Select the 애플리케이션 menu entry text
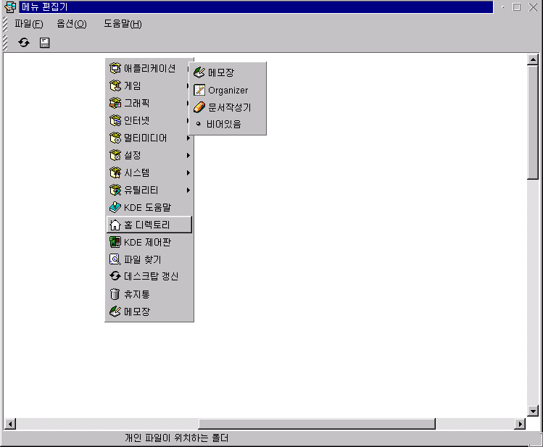The height and width of the screenshot is (447, 543). click(x=149, y=69)
